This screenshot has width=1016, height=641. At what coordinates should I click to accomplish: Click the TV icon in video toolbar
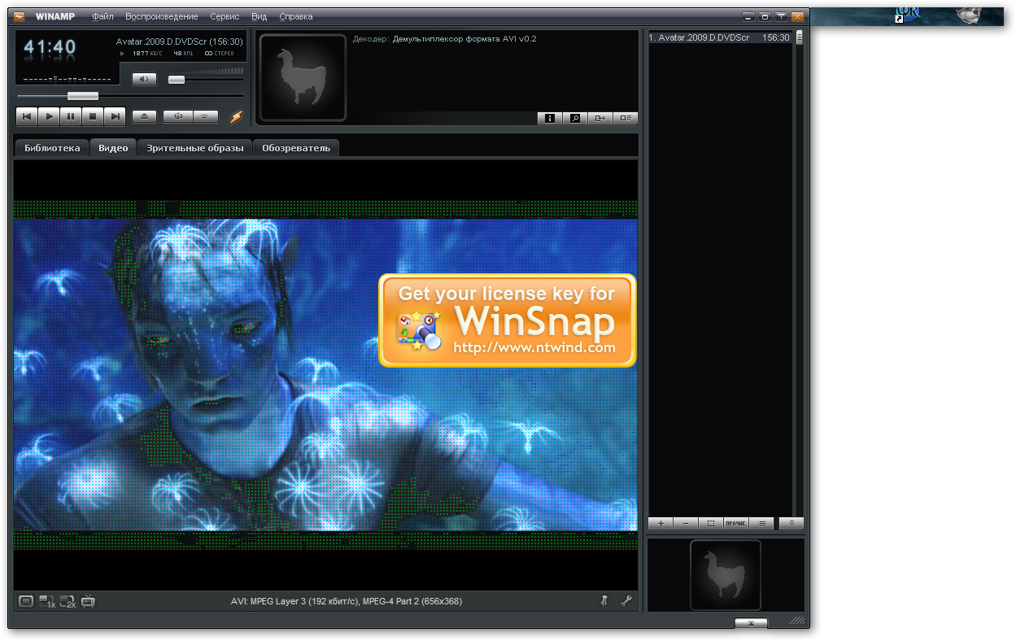pyautogui.click(x=88, y=601)
